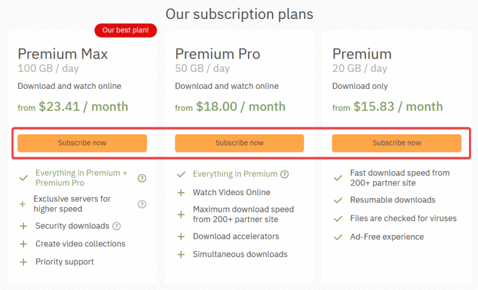The image size is (478, 290).
Task: Click the $18.00 / month price
Action: [241, 106]
